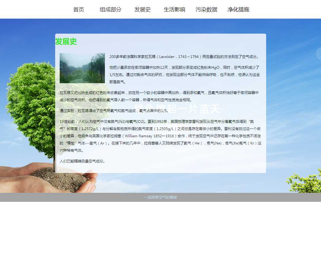Open the 首页 navigation link
The height and width of the screenshot is (255, 321).
click(x=79, y=10)
